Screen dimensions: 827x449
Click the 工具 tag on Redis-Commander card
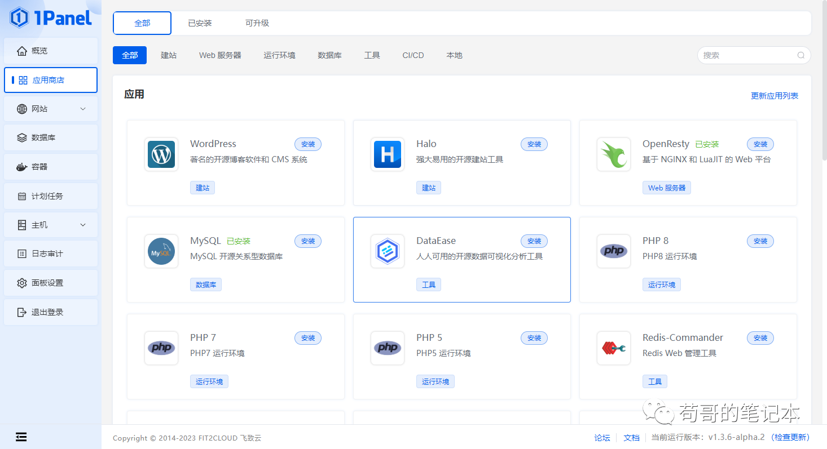coord(655,381)
